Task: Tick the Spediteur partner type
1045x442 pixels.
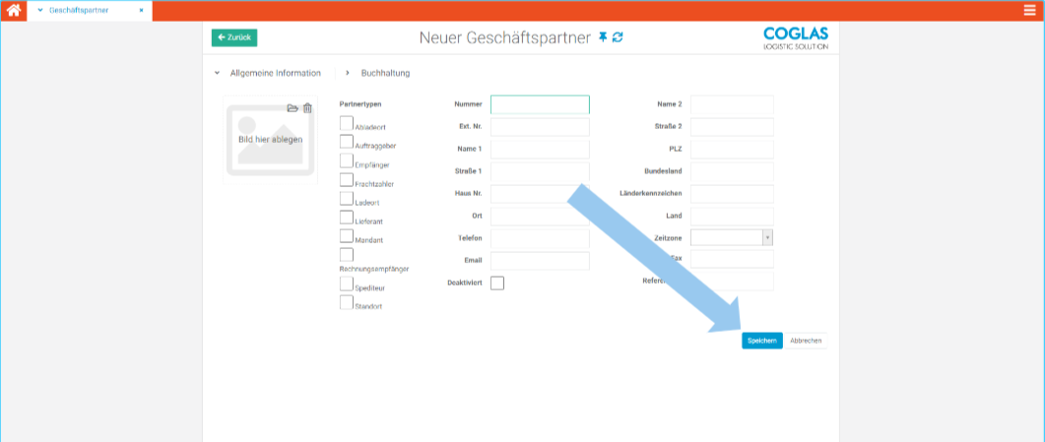Action: coord(346,284)
